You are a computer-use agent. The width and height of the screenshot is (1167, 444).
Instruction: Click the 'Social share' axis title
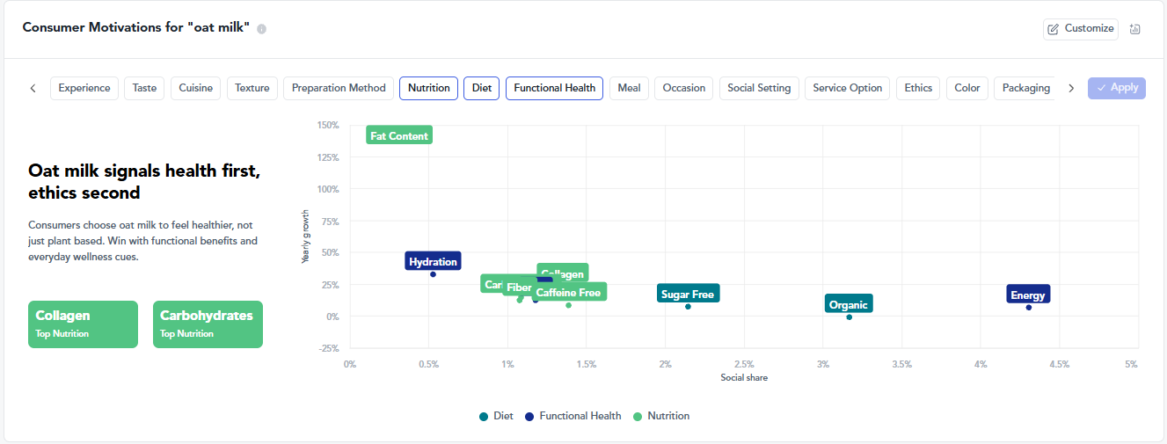coord(744,377)
